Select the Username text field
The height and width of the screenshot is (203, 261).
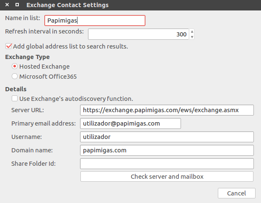[x=167, y=137]
